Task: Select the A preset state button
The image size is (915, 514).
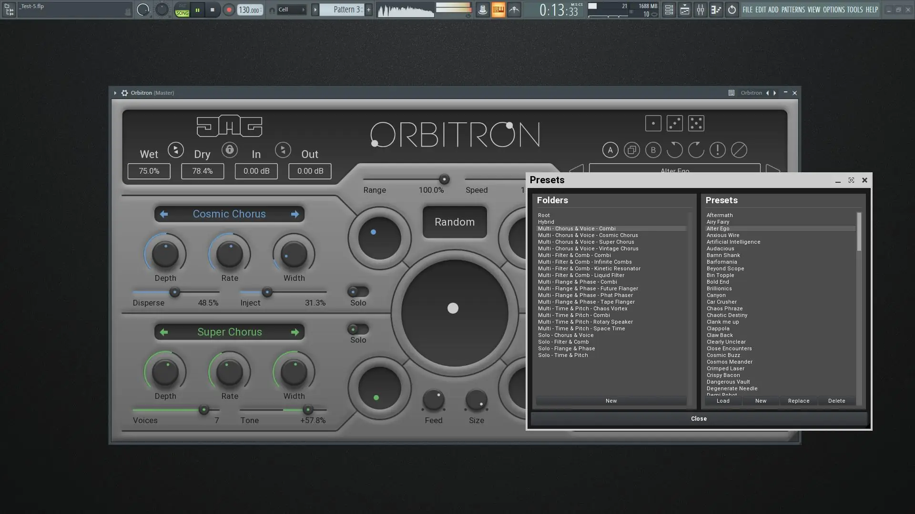Action: click(610, 150)
